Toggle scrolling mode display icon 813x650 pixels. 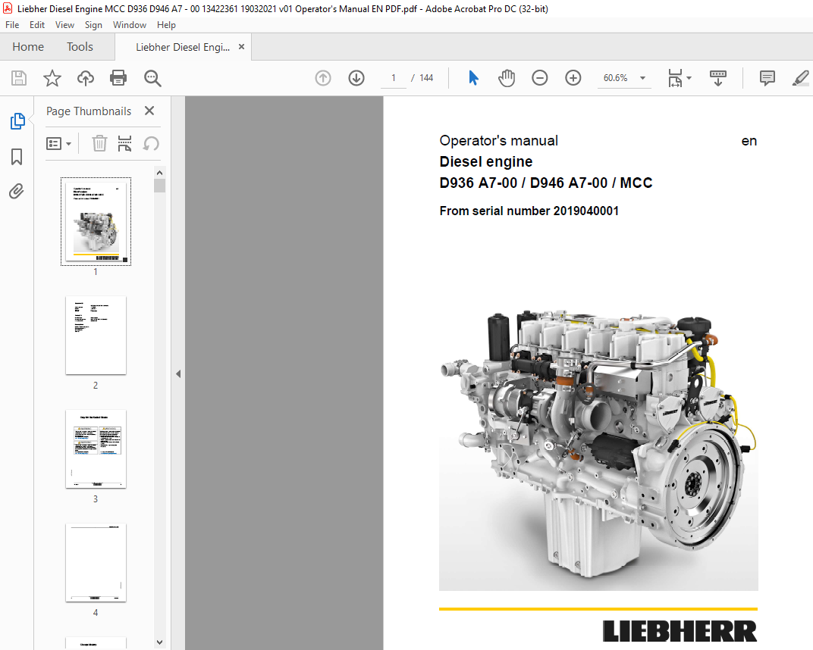tap(718, 78)
